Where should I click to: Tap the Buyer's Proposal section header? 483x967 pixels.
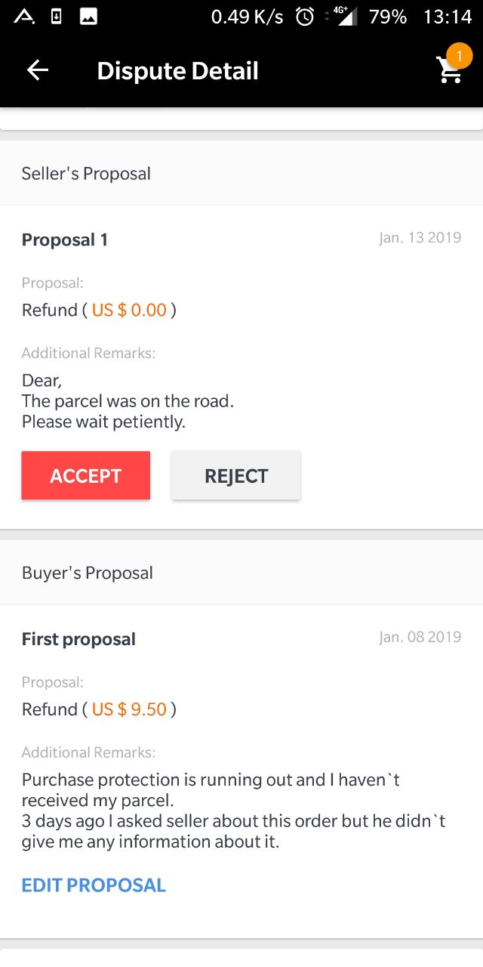coord(241,573)
